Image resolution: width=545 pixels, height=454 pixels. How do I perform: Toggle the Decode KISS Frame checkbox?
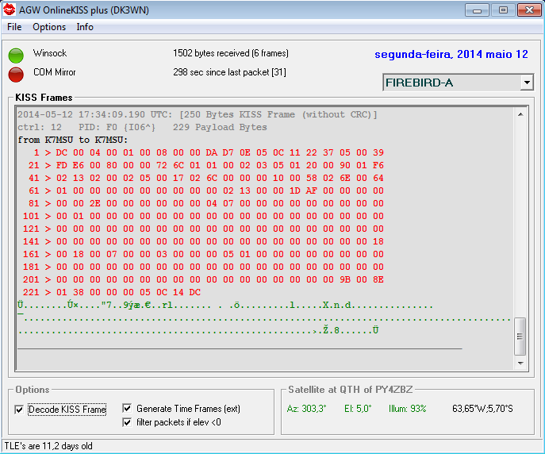pyautogui.click(x=19, y=410)
